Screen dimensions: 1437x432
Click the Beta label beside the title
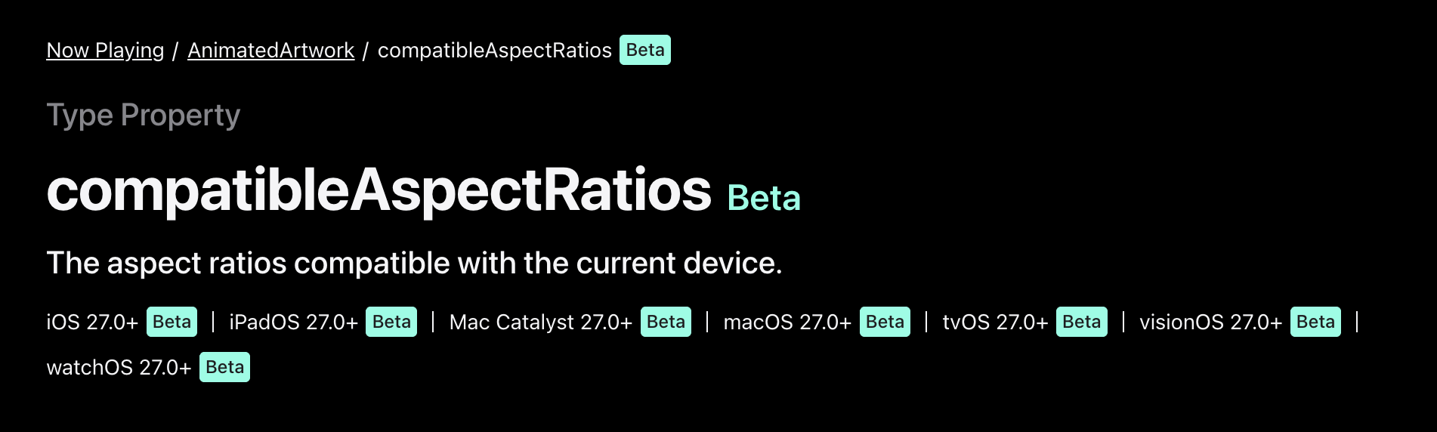(x=763, y=199)
